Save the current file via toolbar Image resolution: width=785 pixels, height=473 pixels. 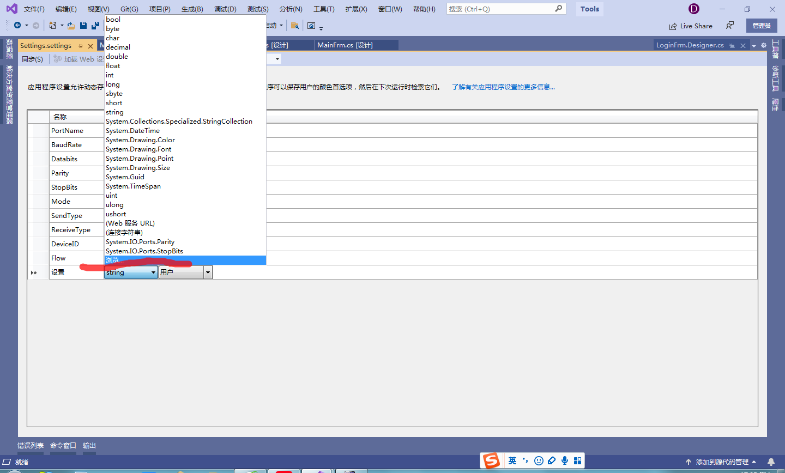(83, 26)
